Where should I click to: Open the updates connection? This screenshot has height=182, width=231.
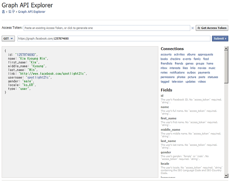[190, 82]
